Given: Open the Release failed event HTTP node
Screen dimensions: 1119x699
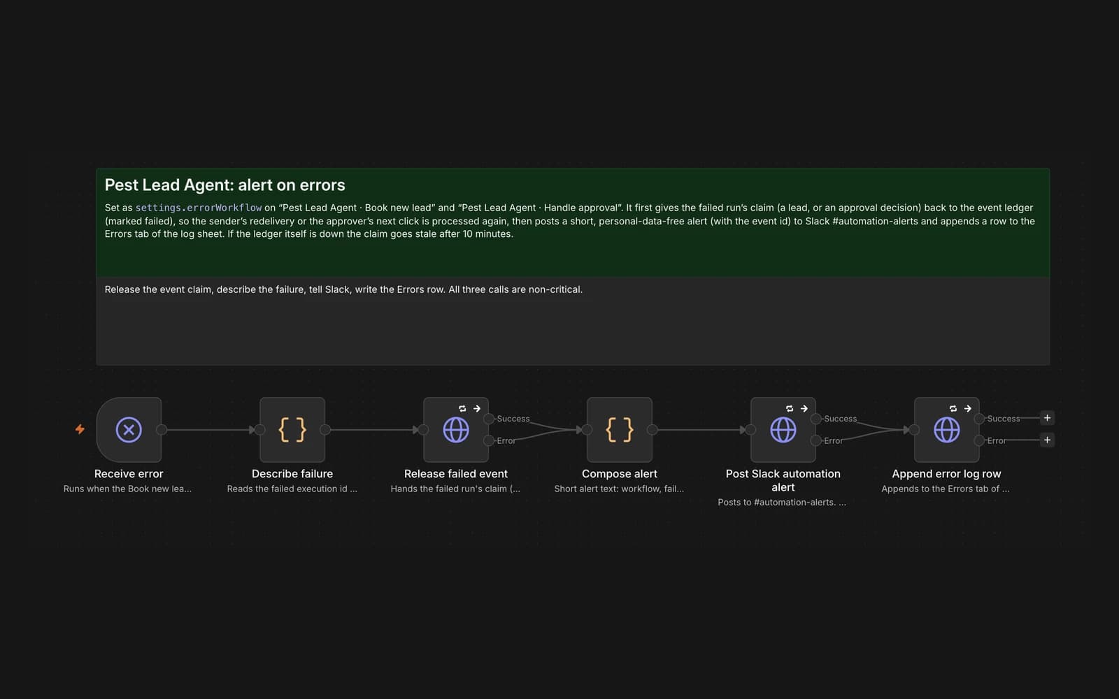Looking at the screenshot, I should pos(456,430).
